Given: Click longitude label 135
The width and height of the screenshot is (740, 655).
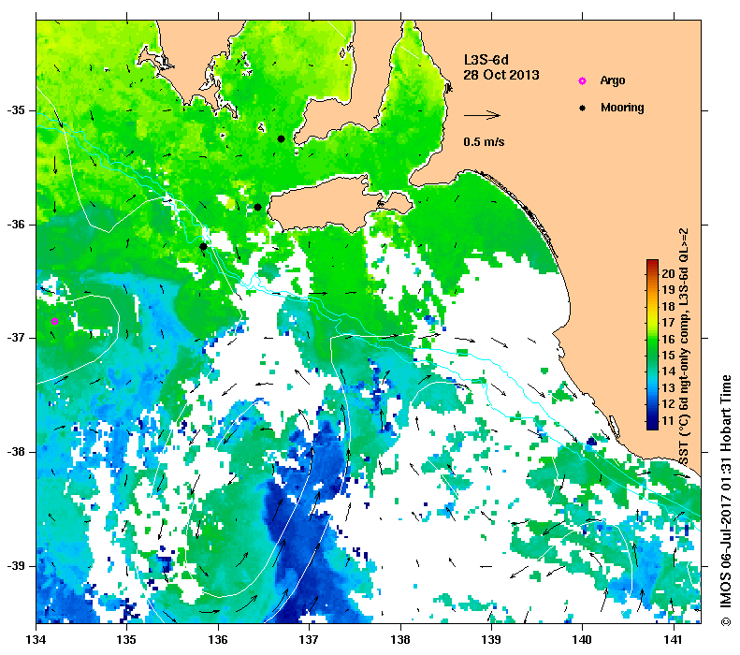Looking at the screenshot, I should coord(126,639).
